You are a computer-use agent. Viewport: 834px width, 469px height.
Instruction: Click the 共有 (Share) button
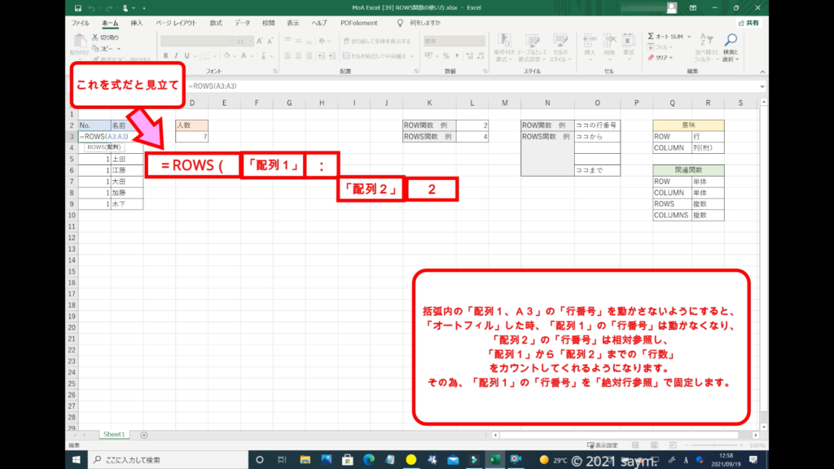click(748, 23)
